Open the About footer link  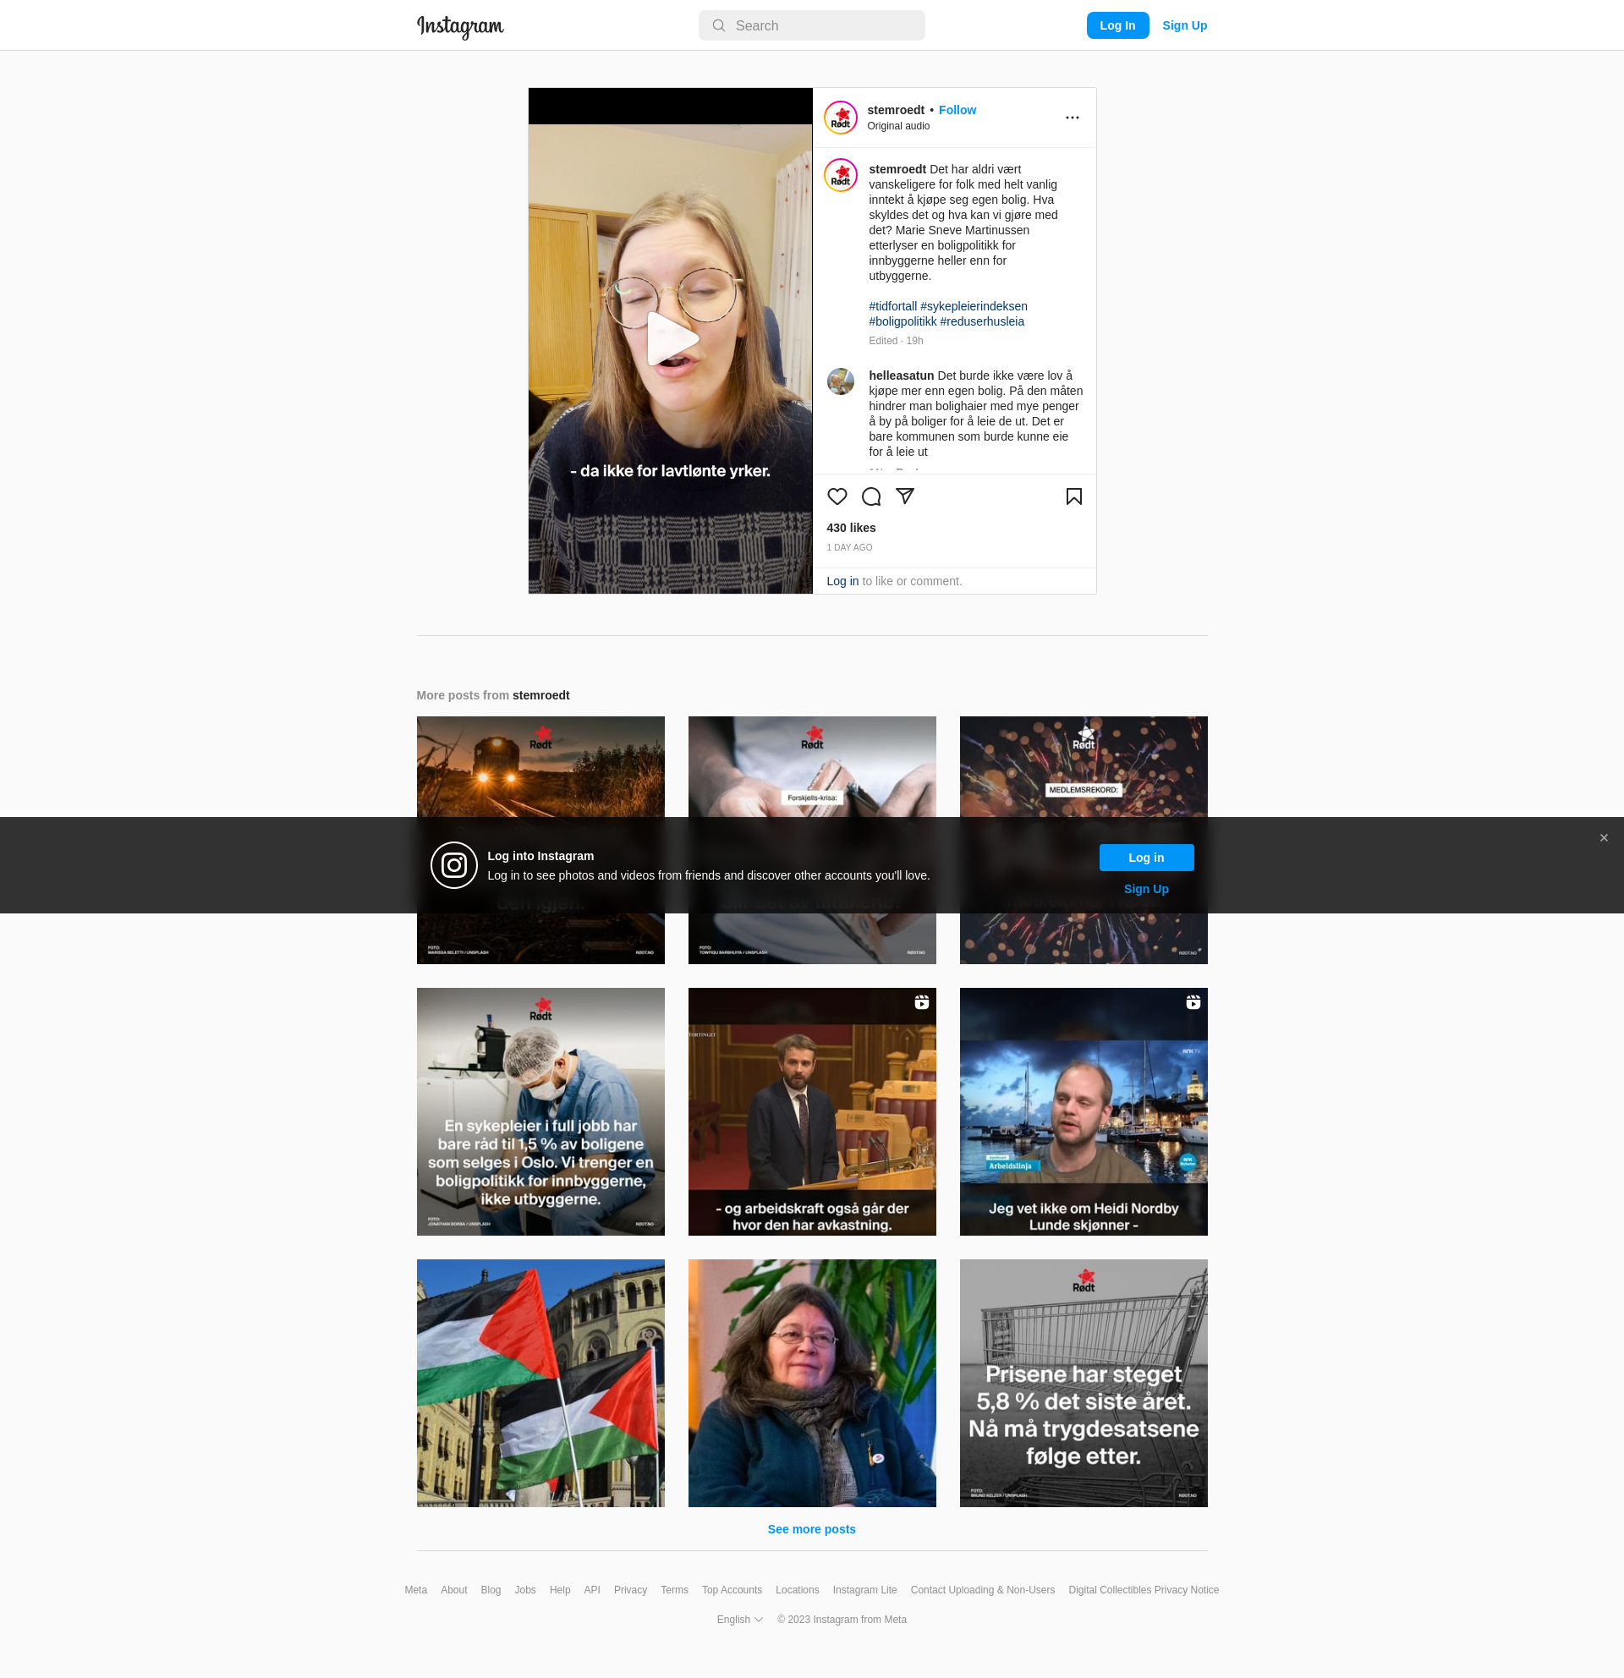[x=453, y=1590]
